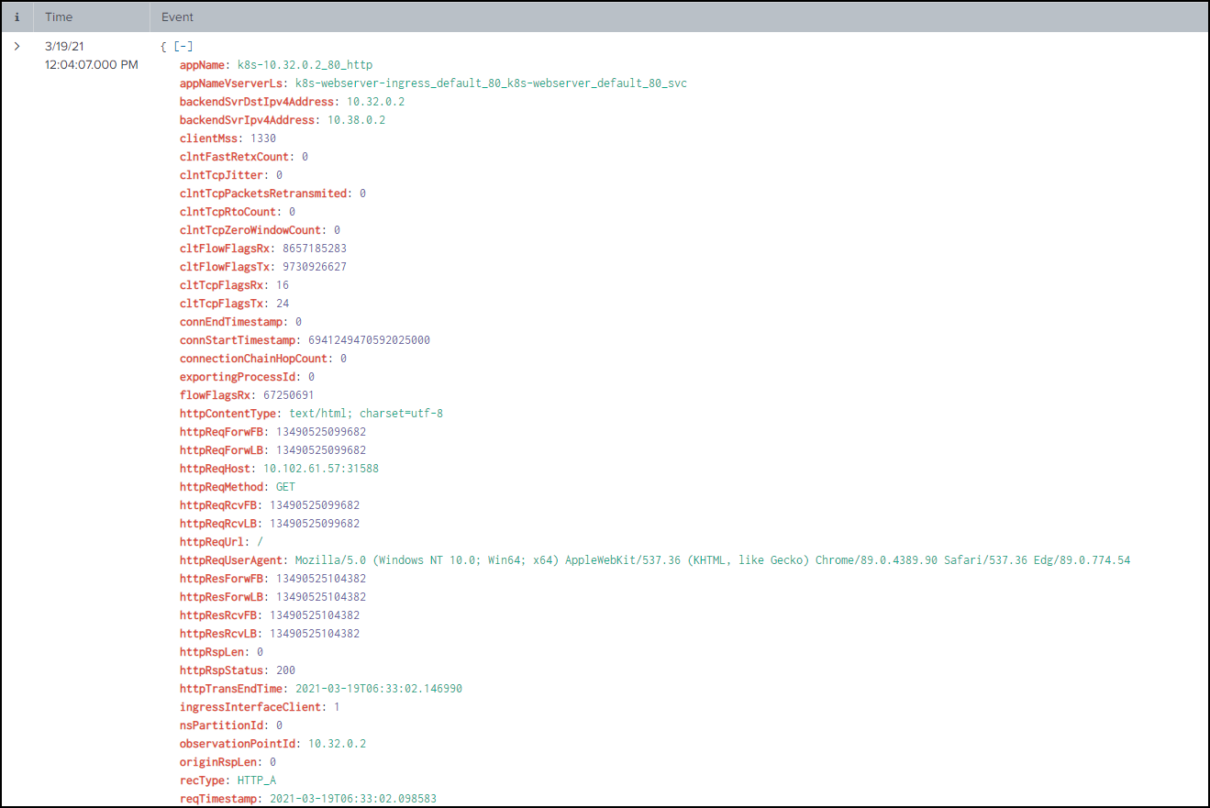Select reqTimestamp value 2021-03-19T06:33:02.098583
The height and width of the screenshot is (808, 1210).
[x=353, y=799]
